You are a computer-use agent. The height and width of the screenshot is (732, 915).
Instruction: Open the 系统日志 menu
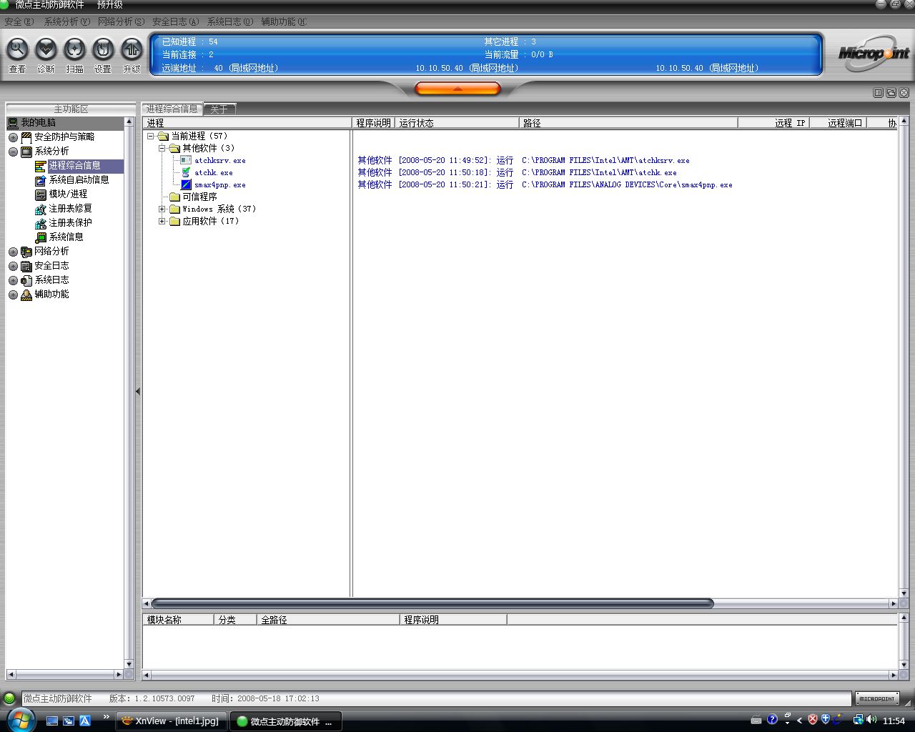coord(229,21)
